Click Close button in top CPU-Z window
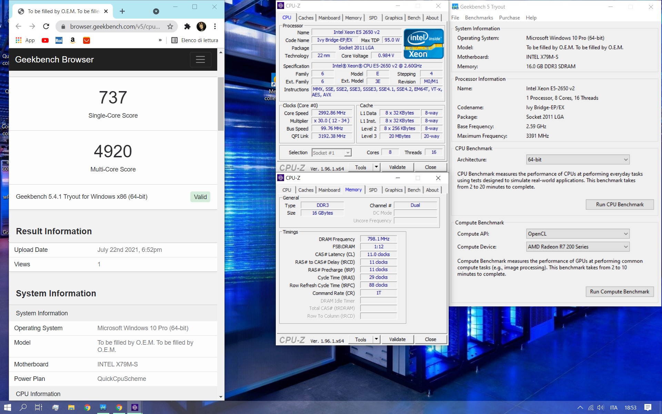The height and width of the screenshot is (414, 662). click(x=430, y=167)
